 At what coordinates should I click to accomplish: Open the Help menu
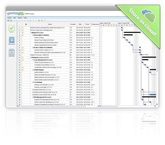tap(25, 18)
